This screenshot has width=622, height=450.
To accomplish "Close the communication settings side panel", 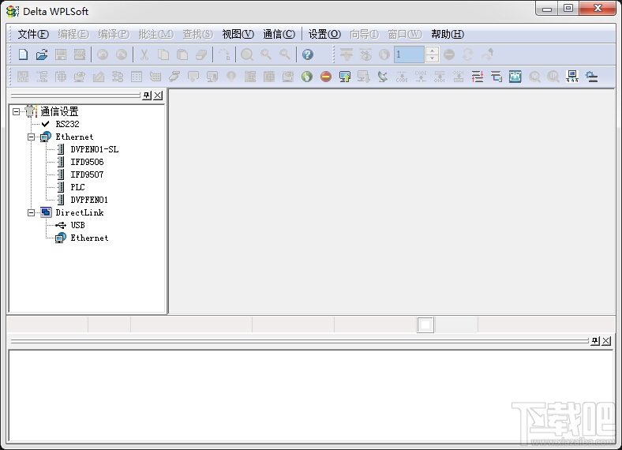I will click(158, 96).
